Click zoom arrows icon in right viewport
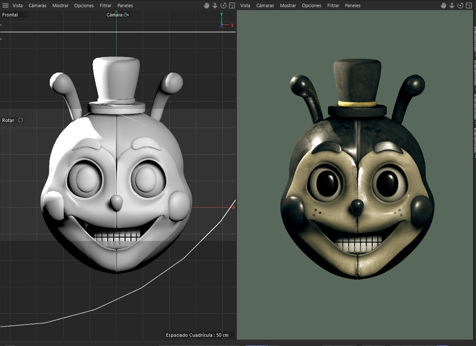The height and width of the screenshot is (346, 476). coord(452,5)
